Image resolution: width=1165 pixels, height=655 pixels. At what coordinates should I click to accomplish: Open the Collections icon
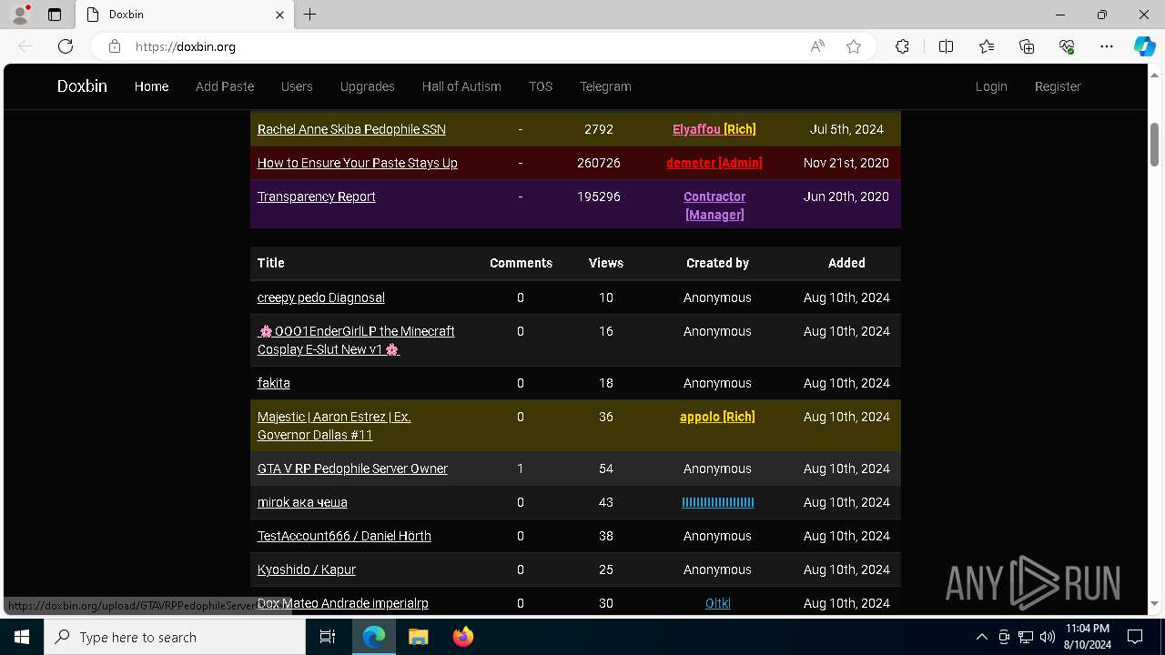[1027, 46]
